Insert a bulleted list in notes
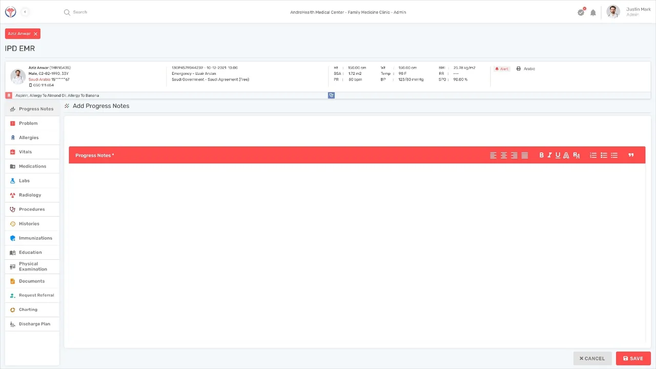The height and width of the screenshot is (369, 656). [x=604, y=155]
